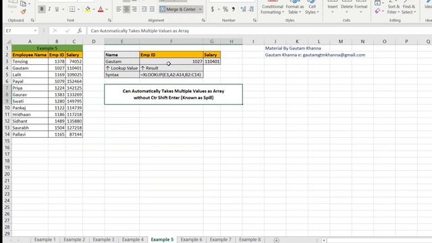The height and width of the screenshot is (243, 432).
Task: Click Format cells button
Action: tap(361, 7)
